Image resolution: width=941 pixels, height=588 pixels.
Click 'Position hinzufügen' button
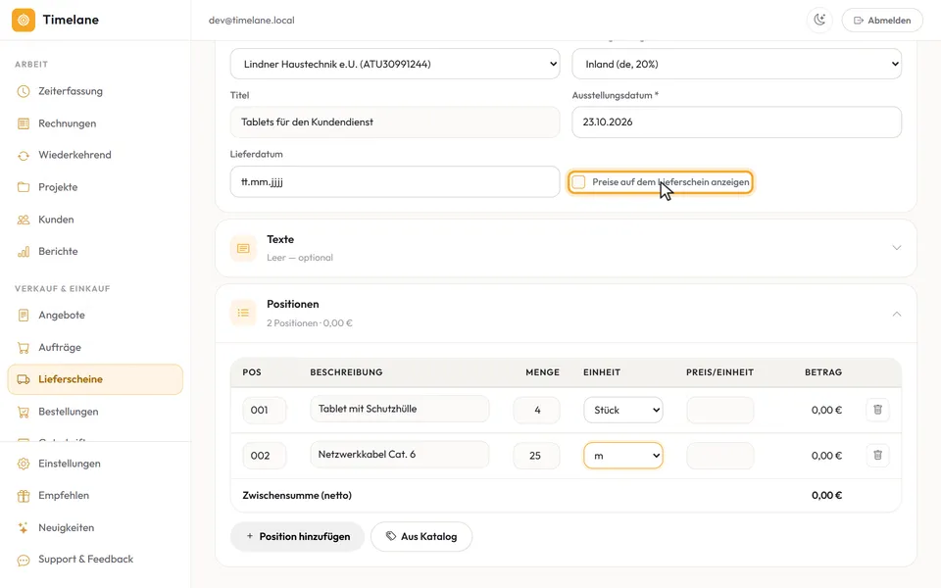pos(298,536)
